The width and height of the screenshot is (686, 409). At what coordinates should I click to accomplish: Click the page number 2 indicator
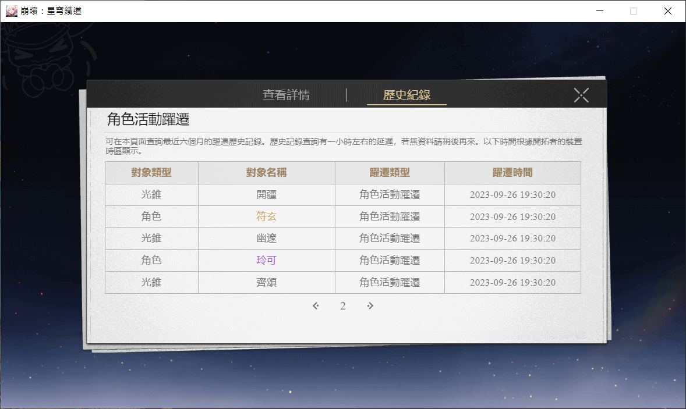(x=342, y=306)
